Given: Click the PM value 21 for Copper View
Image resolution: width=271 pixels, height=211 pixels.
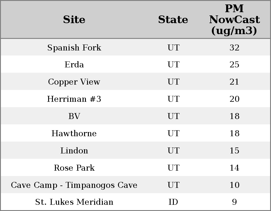Looking at the screenshot, I should point(234,82).
